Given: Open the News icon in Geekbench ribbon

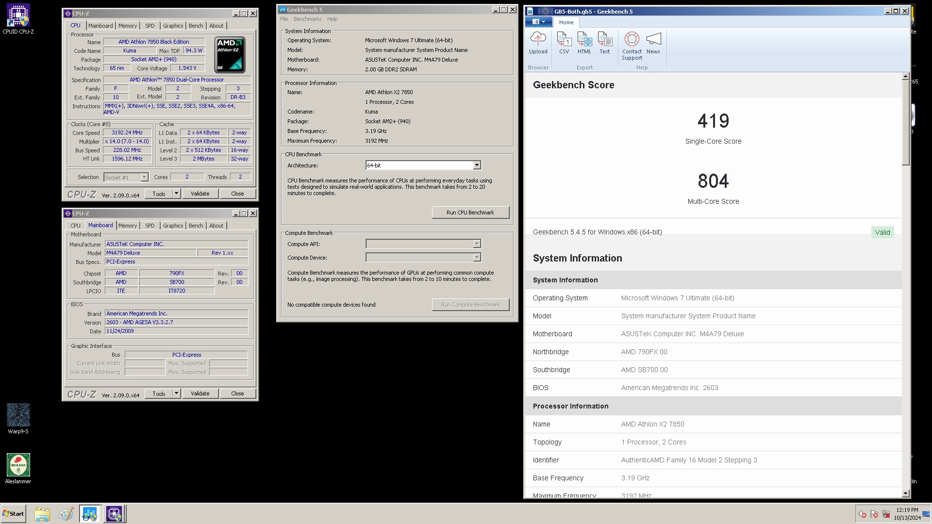Looking at the screenshot, I should [653, 43].
